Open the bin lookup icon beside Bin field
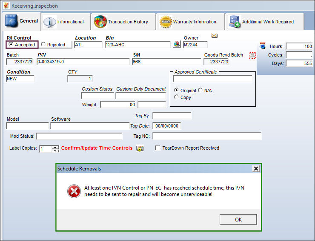315x241 pixels. click(177, 44)
